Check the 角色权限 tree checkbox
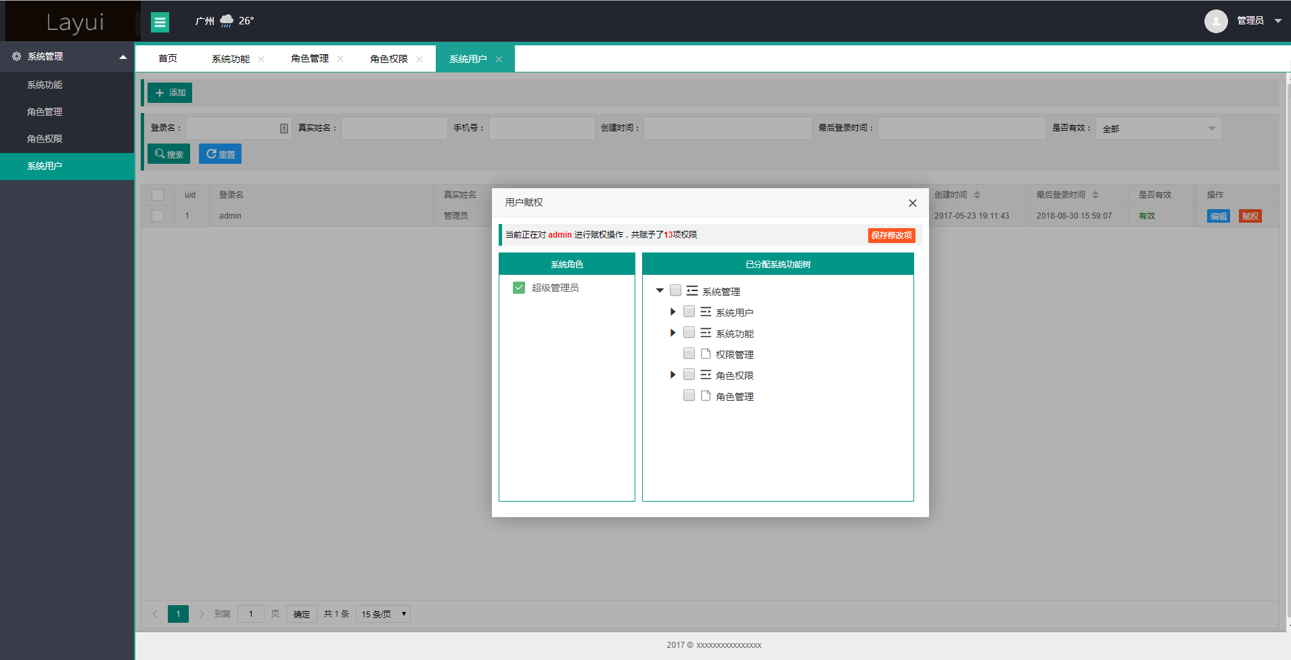The image size is (1291, 660). [689, 374]
